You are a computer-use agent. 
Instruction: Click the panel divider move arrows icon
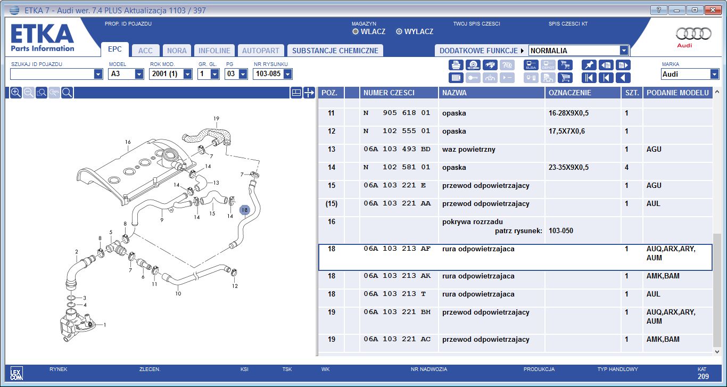coord(309,93)
